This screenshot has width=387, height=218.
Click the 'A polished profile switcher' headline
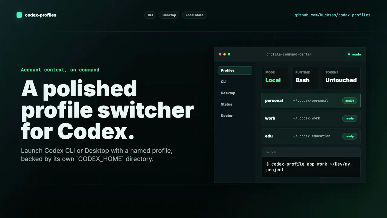point(107,110)
